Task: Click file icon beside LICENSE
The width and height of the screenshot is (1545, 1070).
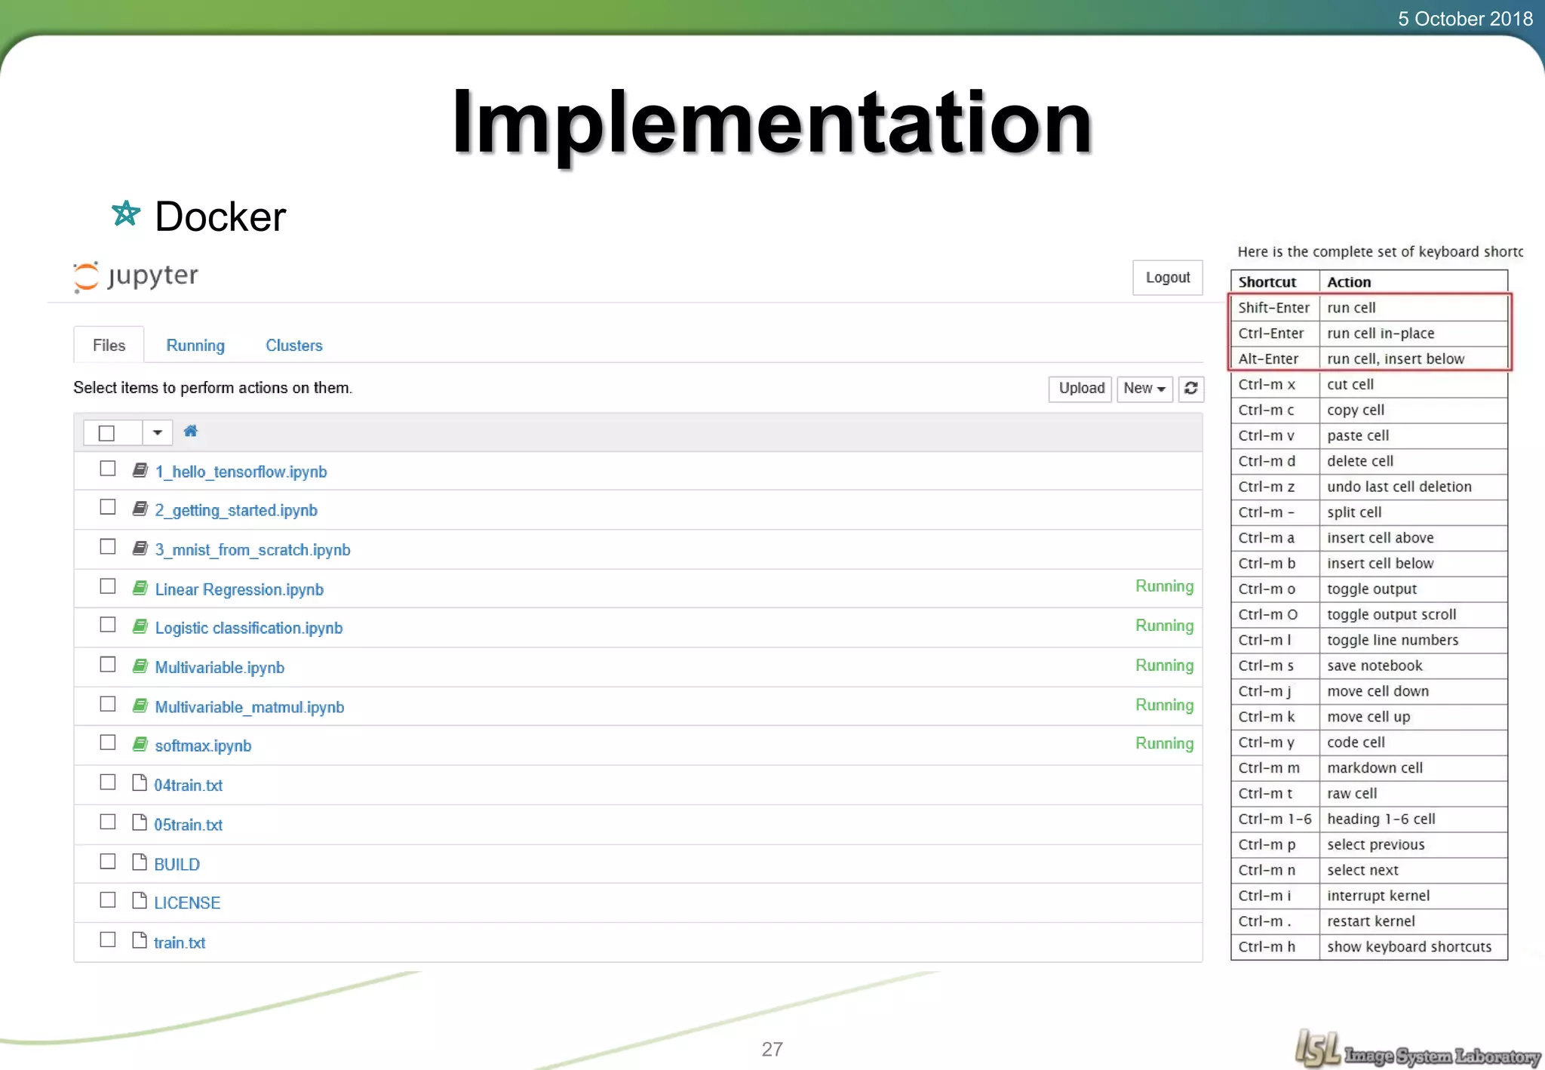Action: [139, 900]
